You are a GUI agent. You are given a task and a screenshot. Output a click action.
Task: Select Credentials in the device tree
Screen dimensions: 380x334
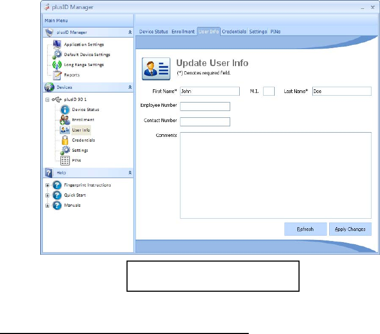(84, 140)
